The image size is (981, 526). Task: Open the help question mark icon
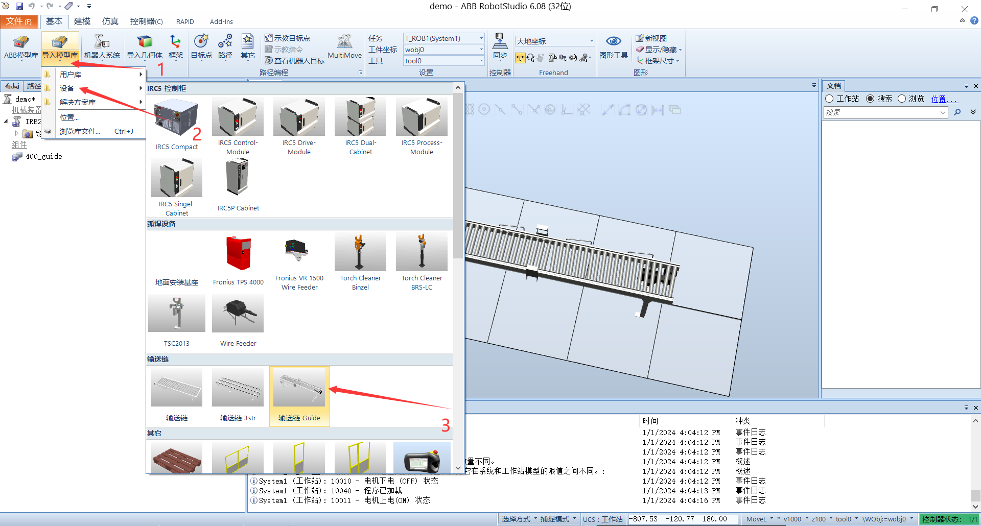click(x=974, y=21)
